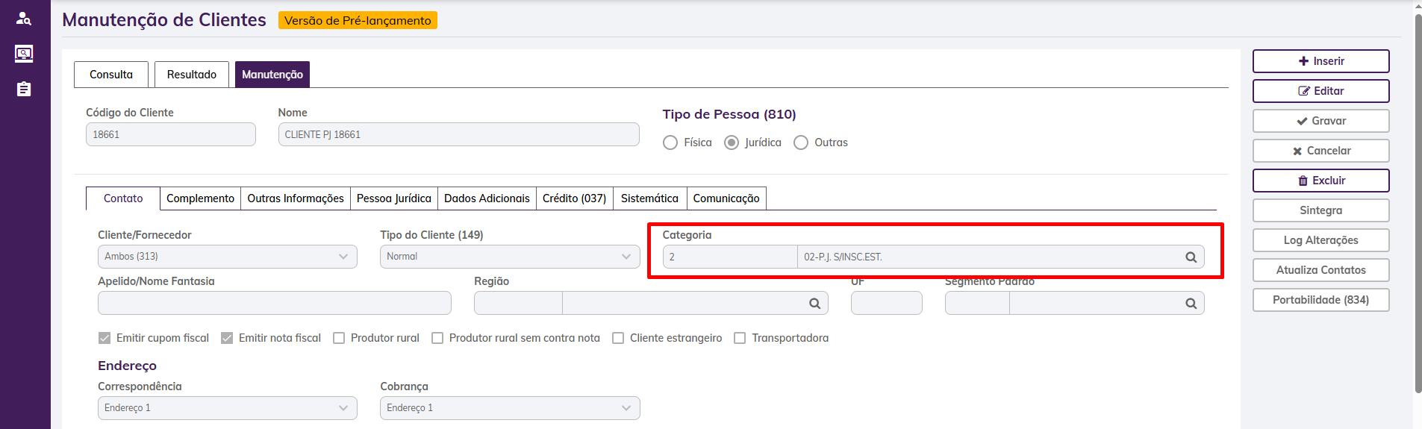Screen dimensions: 1422x429
Task: Open the Crédito (037) sub-tab
Action: pyautogui.click(x=574, y=198)
